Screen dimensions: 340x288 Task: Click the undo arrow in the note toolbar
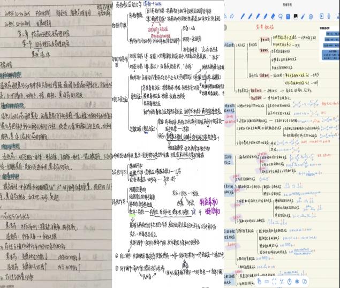pyautogui.click(x=225, y=17)
